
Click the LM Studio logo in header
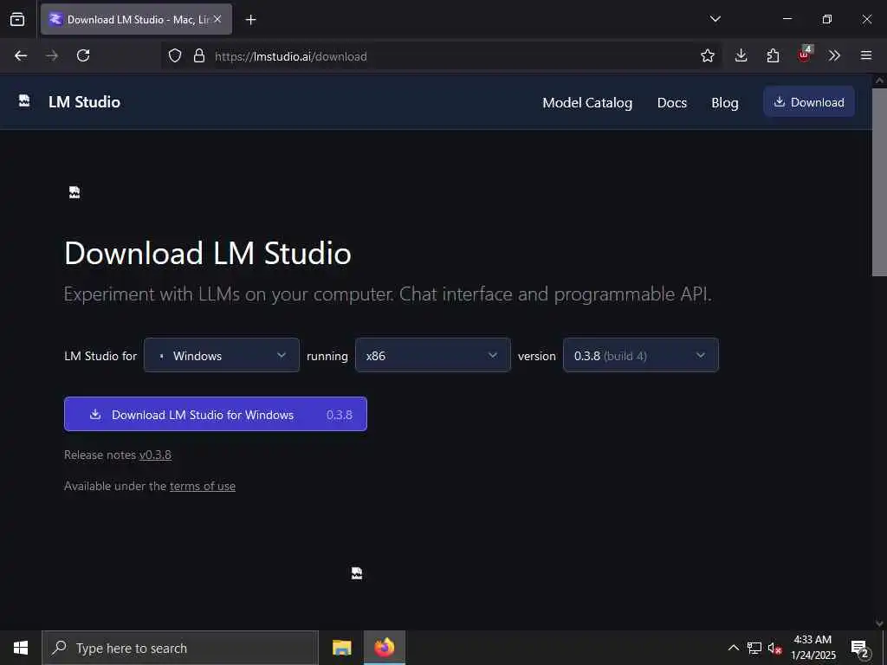pyautogui.click(x=24, y=101)
